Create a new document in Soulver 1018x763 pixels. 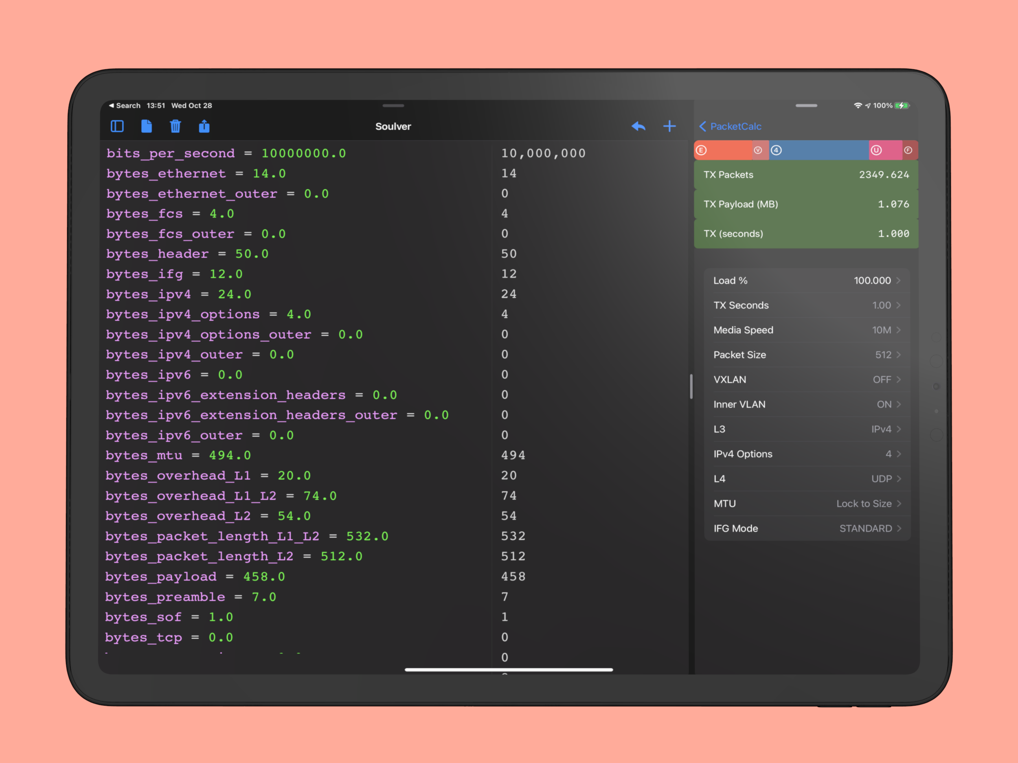[x=146, y=126]
